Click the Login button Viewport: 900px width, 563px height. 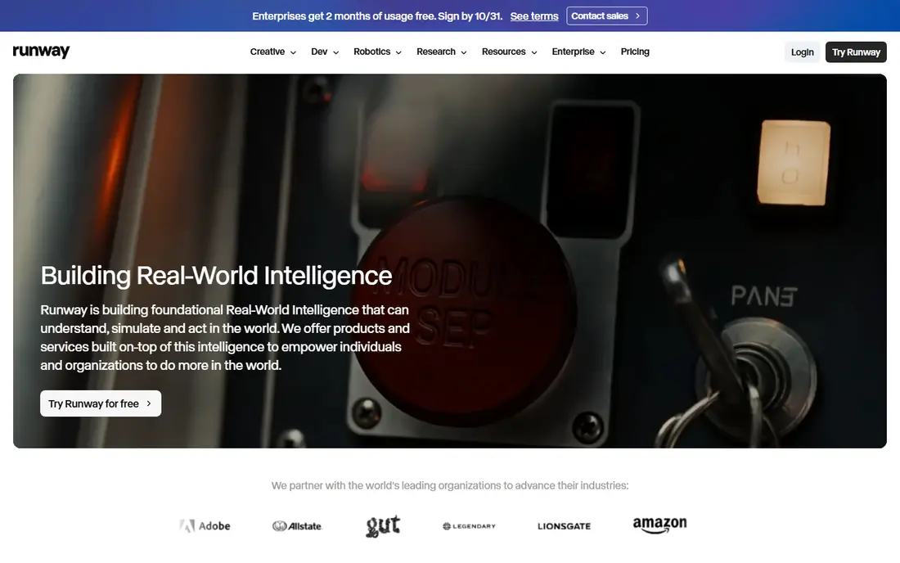pyautogui.click(x=803, y=52)
